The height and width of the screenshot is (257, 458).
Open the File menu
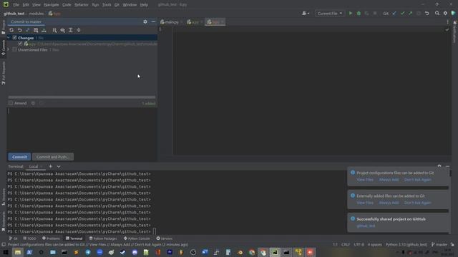pyautogui.click(x=16, y=5)
